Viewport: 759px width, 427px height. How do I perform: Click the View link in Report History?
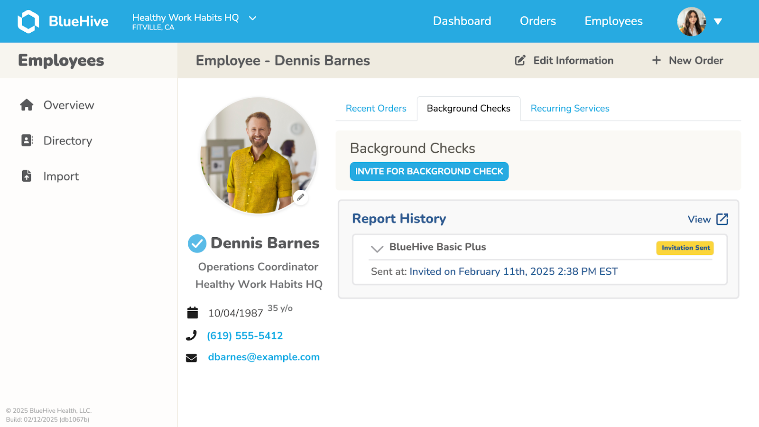click(x=699, y=219)
